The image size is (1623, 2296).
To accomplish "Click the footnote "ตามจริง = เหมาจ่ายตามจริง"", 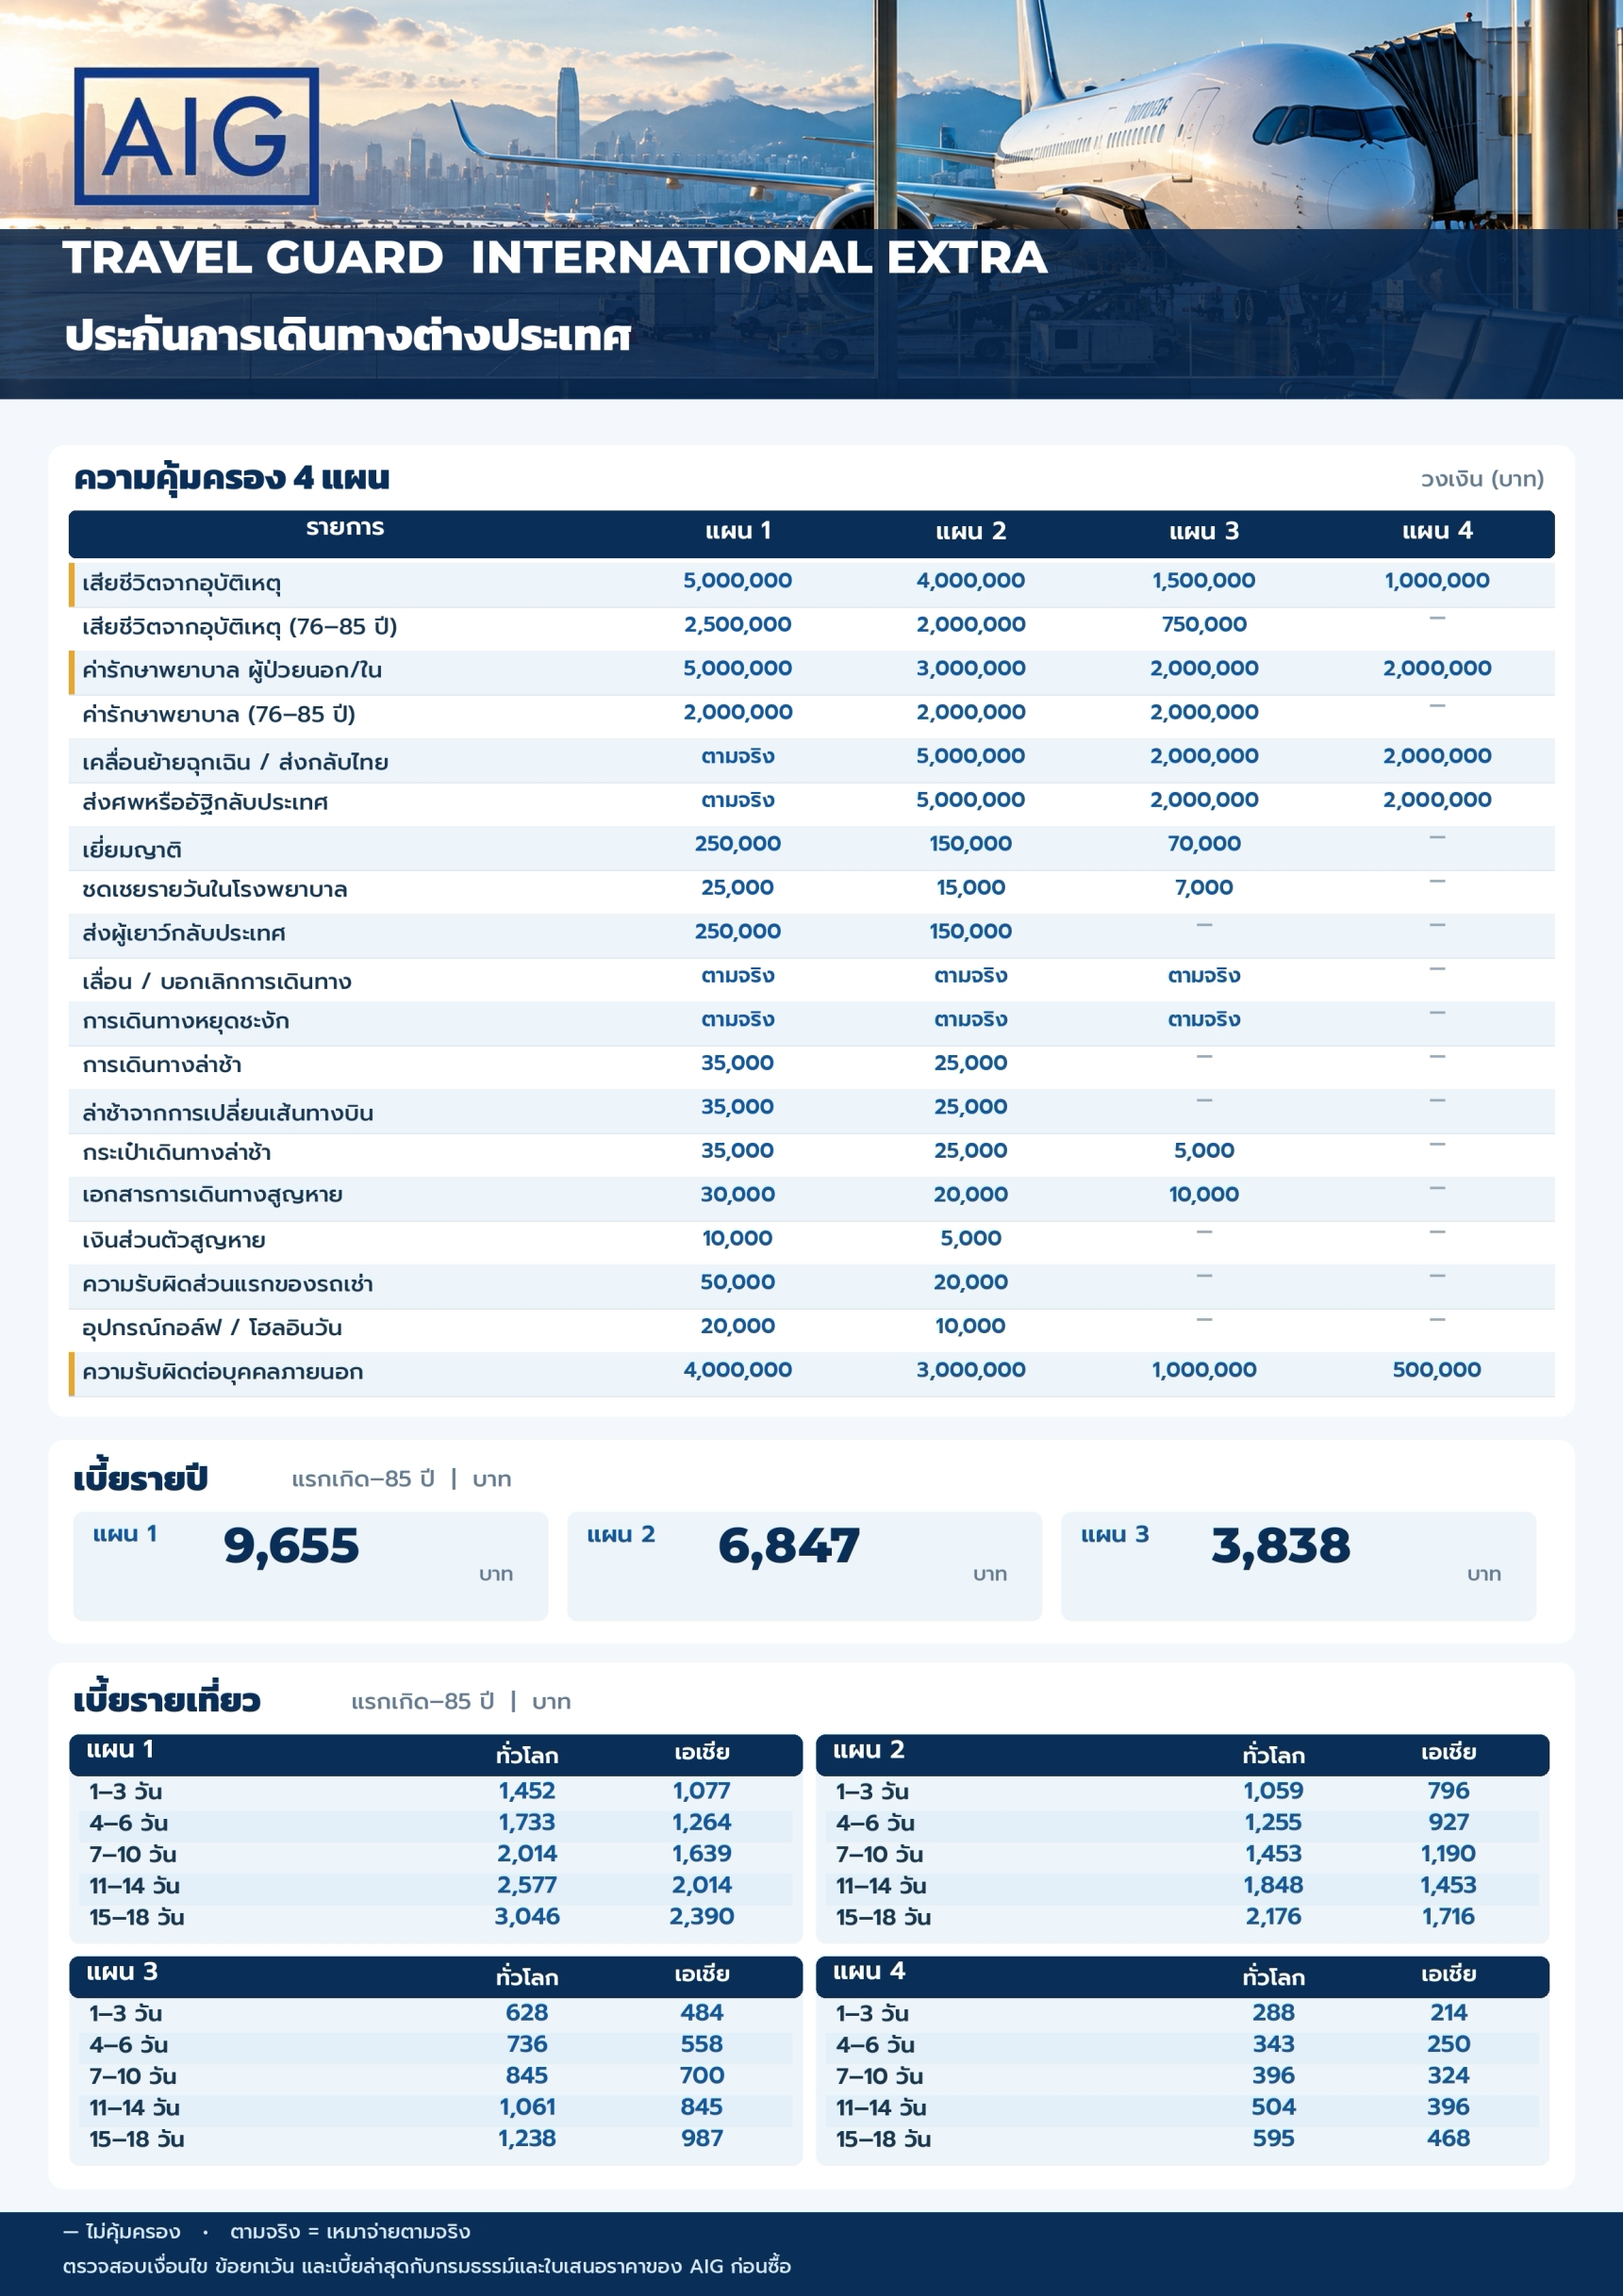I will (350, 2231).
